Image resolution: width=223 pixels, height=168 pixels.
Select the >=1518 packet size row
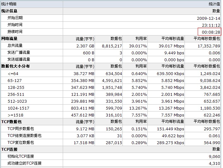click(x=15, y=115)
